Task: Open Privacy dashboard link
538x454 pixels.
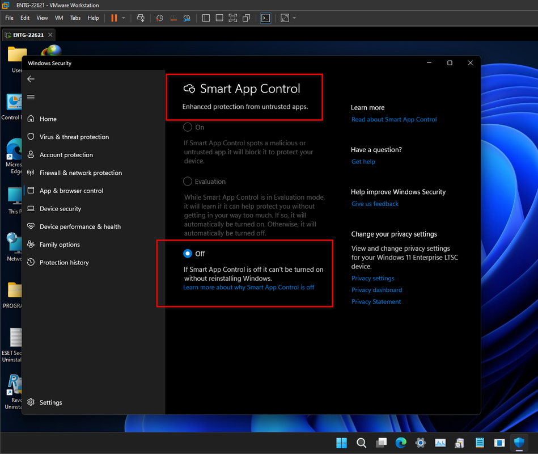Action: pos(377,290)
